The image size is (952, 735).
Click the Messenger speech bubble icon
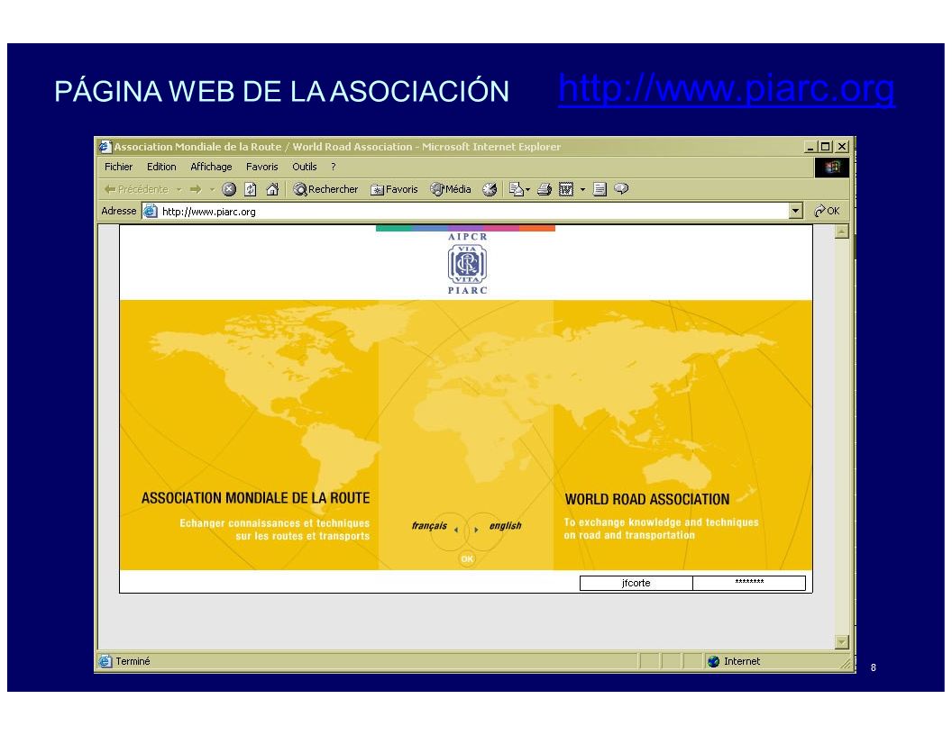(x=621, y=189)
